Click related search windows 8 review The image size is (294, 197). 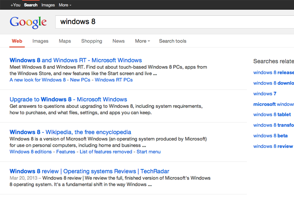273,146
